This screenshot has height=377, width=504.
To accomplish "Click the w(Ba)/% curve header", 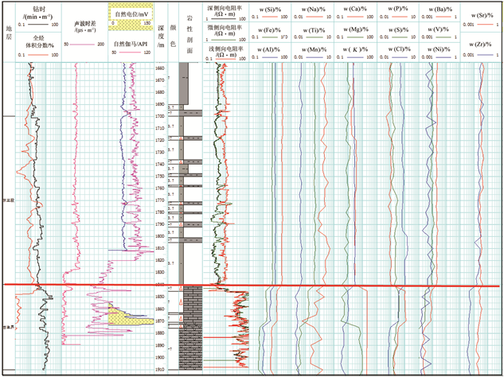I will coord(436,10).
